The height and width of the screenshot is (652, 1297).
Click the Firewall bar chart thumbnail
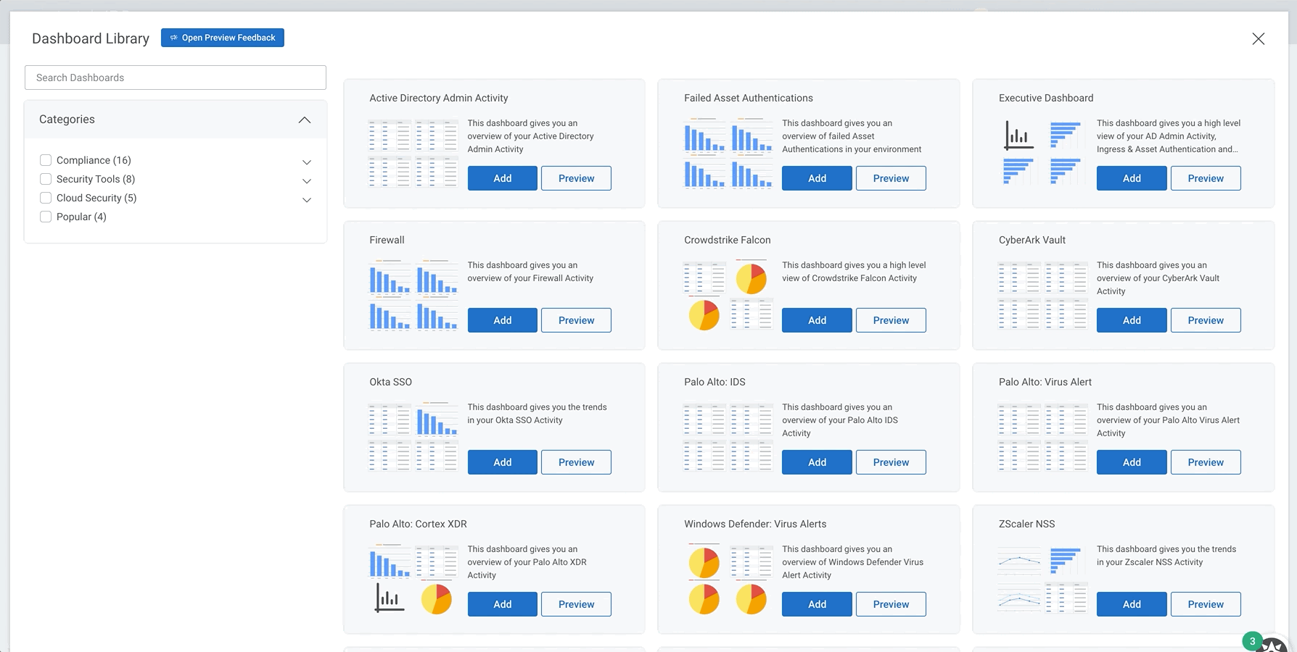coord(390,279)
